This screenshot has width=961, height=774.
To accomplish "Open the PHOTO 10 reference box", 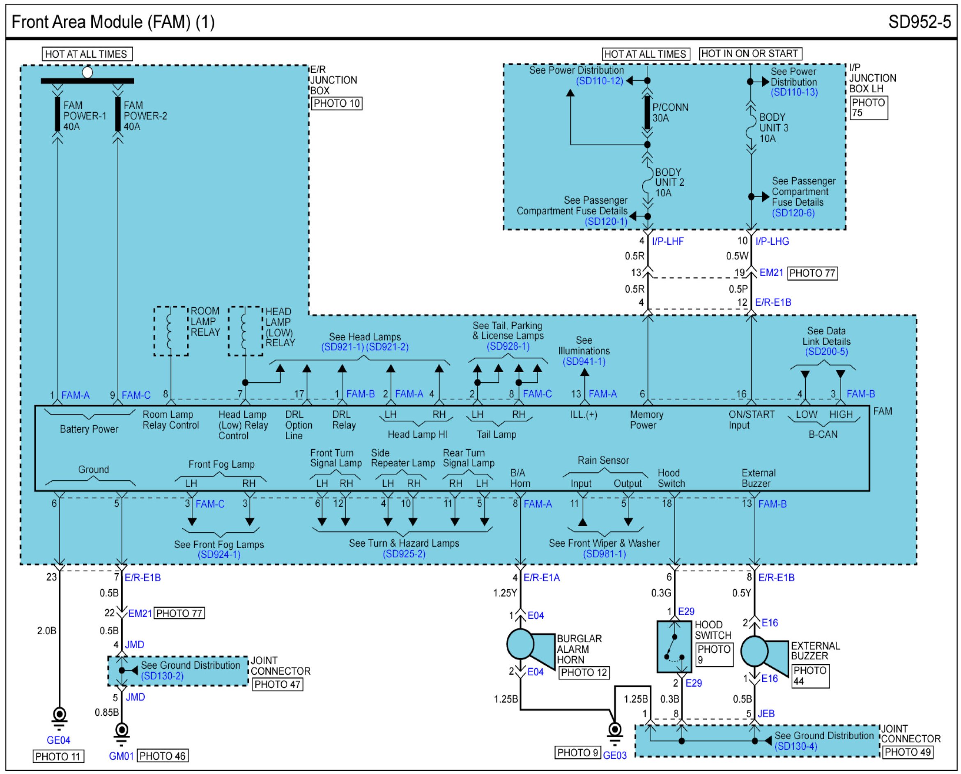I will click(x=336, y=104).
